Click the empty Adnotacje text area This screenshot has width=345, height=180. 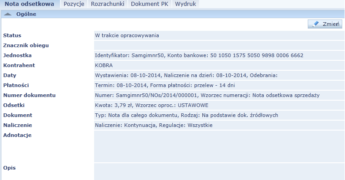click(219, 146)
